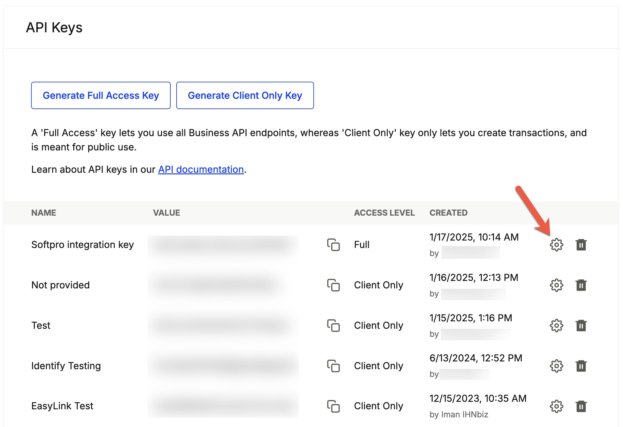Click the Created column header

point(448,213)
